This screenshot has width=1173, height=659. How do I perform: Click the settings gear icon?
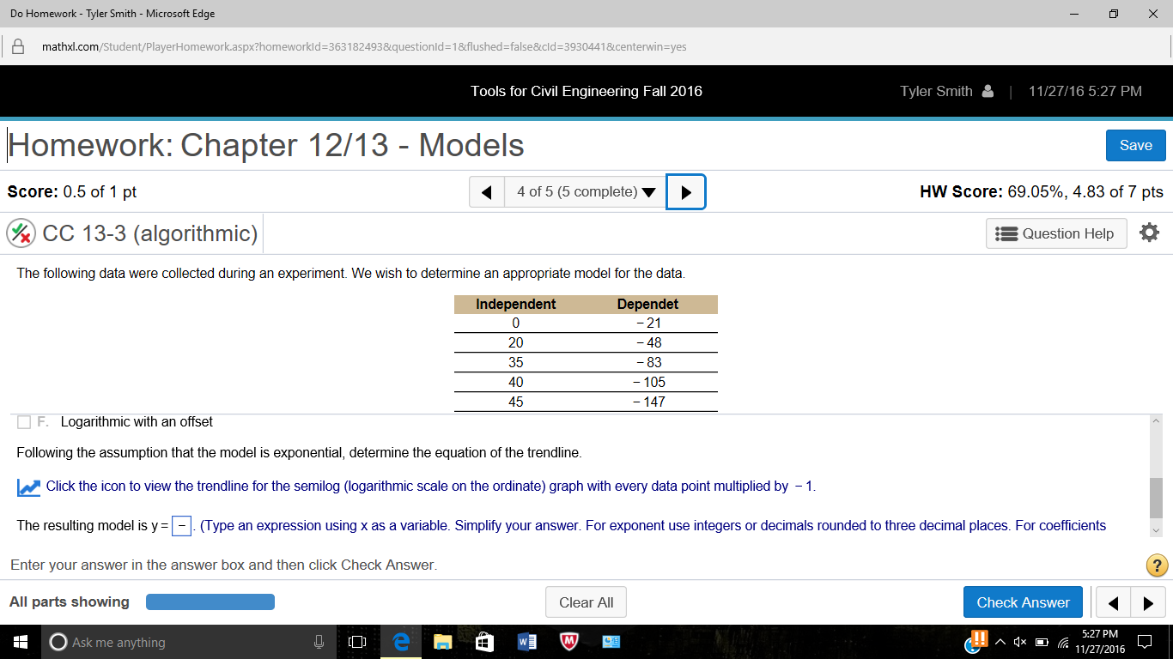pos(1150,232)
